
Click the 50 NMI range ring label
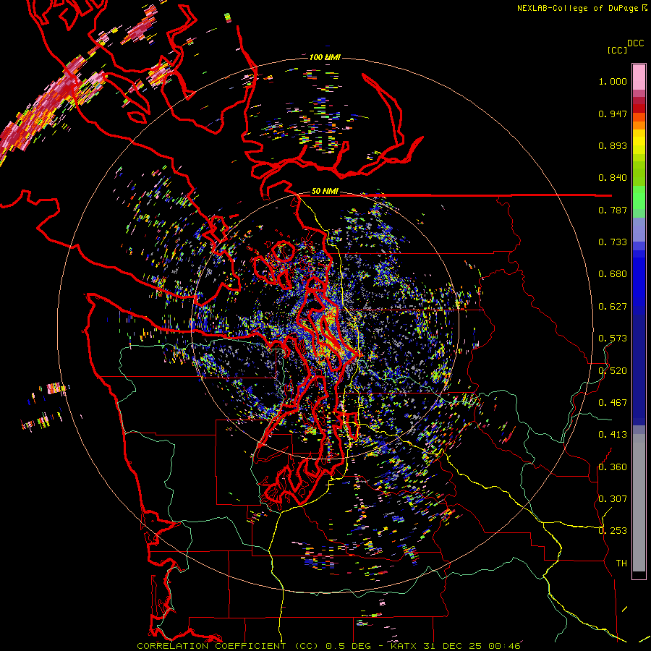[x=325, y=192]
